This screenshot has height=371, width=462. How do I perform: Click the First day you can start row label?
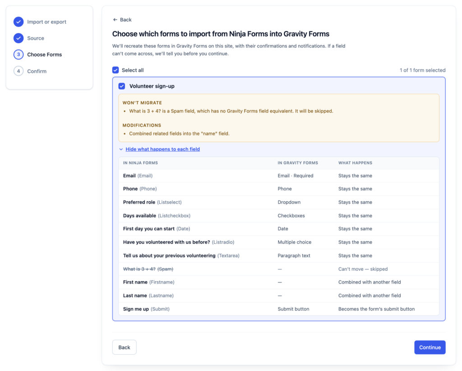coord(157,229)
